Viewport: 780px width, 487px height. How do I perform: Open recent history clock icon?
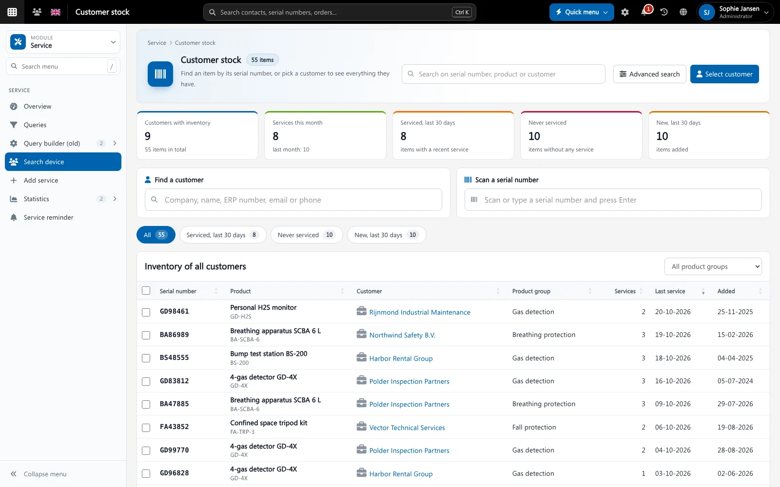[x=664, y=12]
